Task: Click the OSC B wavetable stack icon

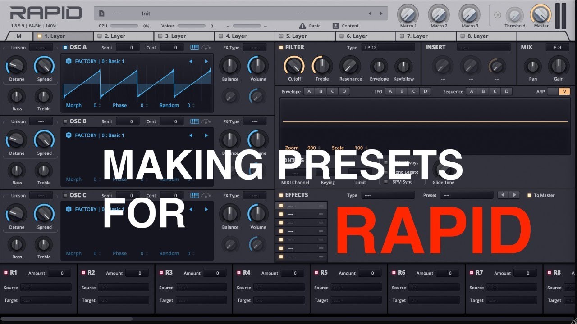Action: click(69, 135)
